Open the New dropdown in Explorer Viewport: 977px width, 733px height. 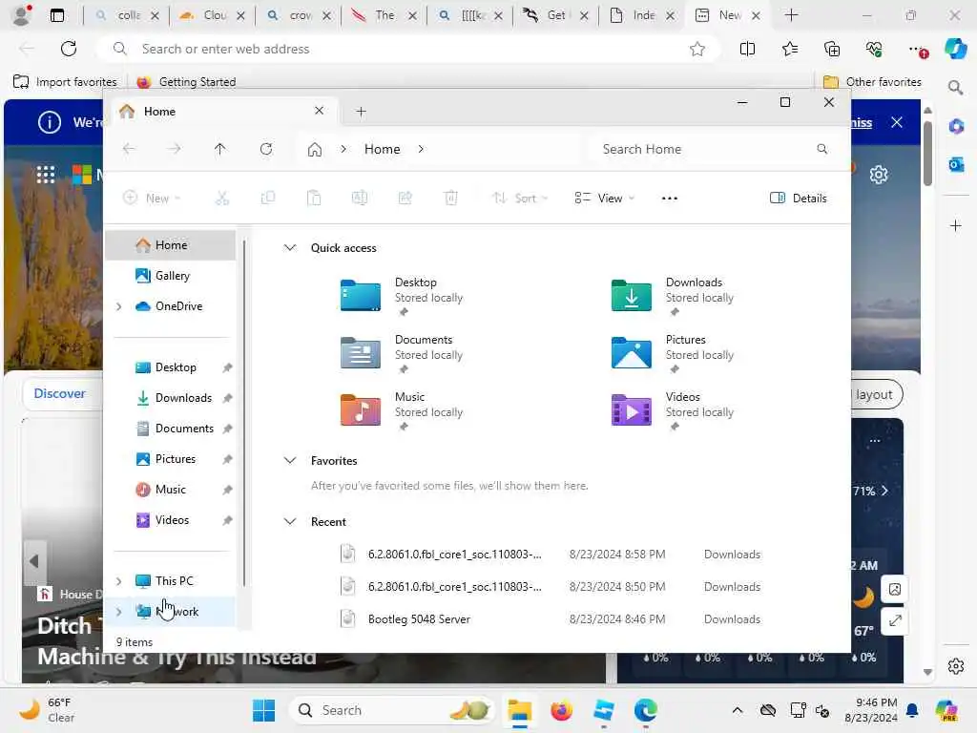point(152,199)
